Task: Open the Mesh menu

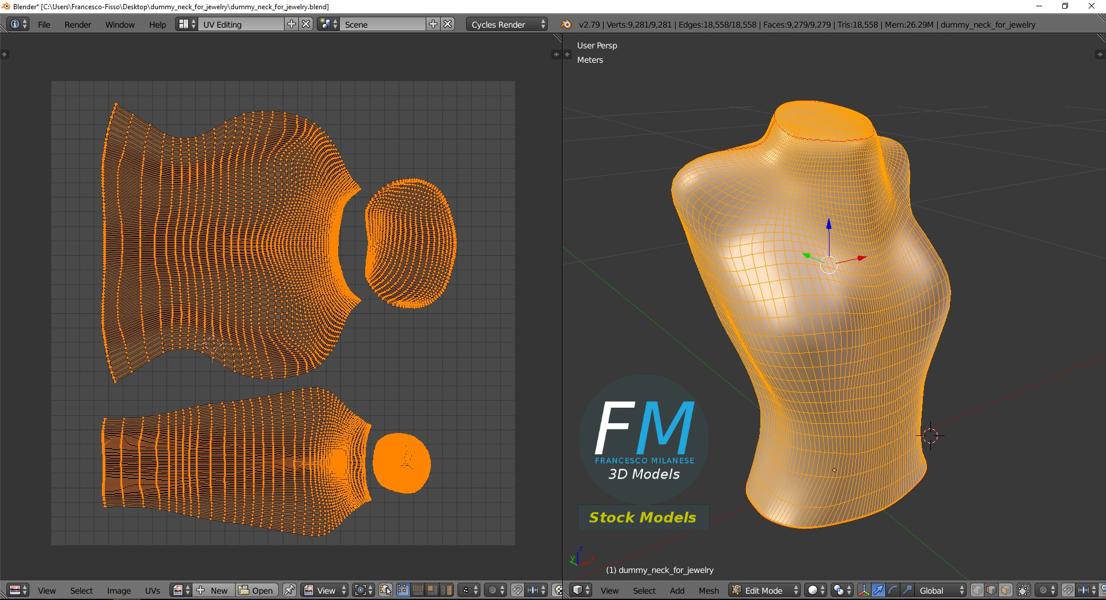Action: pyautogui.click(x=709, y=590)
